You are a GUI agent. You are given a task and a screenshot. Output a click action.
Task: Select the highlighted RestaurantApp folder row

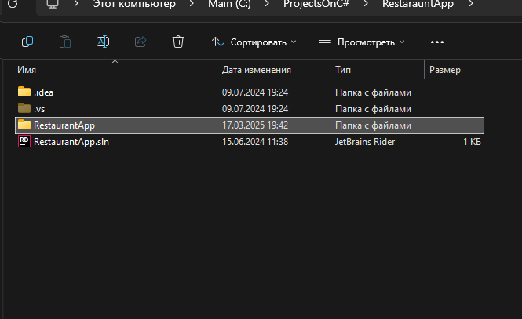64,125
